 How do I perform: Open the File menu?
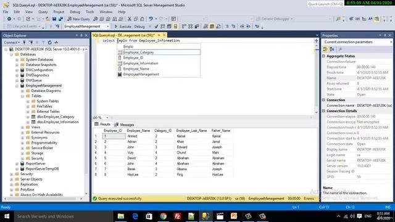[x=6, y=12]
